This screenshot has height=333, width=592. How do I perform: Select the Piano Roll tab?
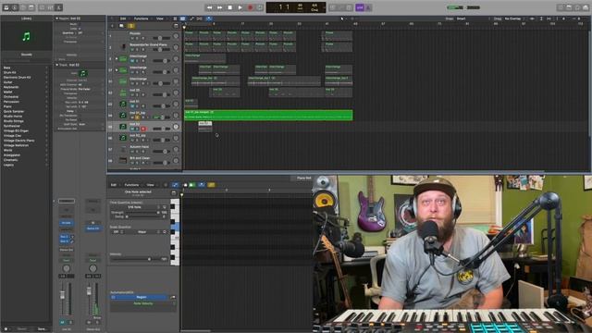click(x=304, y=178)
